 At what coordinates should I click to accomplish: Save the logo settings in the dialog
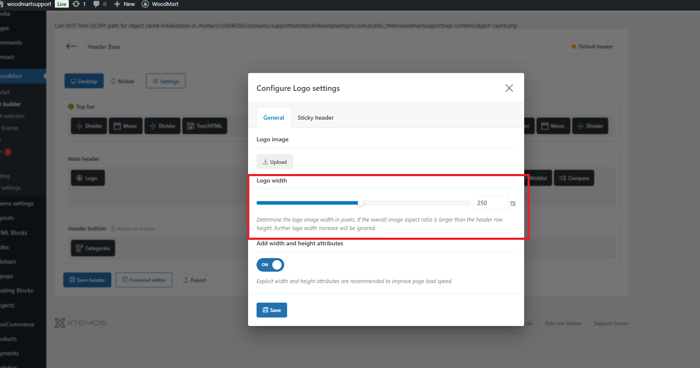272,310
